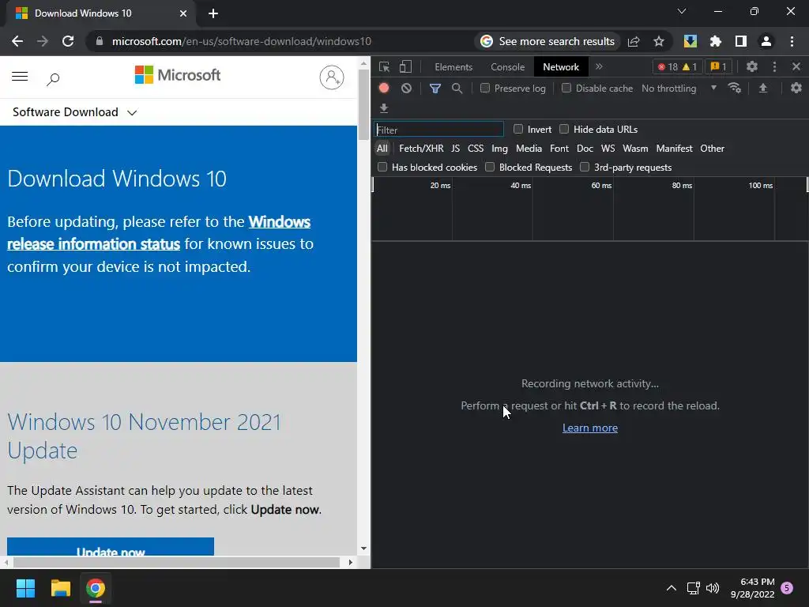Filter requests by Manifest type
Viewport: 809px width, 607px height.
tap(674, 148)
